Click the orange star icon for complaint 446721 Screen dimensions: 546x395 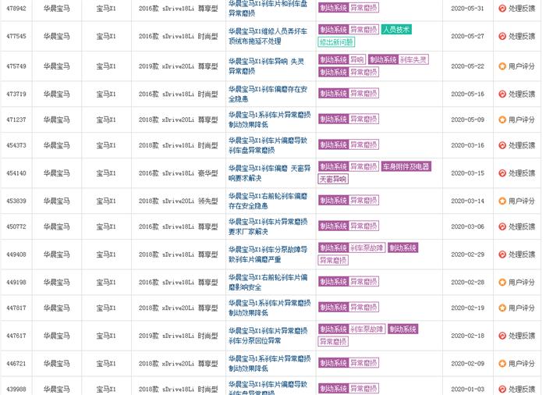502,363
